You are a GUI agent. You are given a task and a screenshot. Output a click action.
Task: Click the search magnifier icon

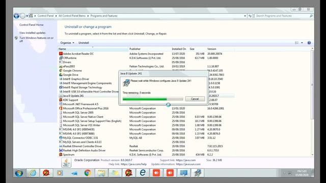(311, 16)
